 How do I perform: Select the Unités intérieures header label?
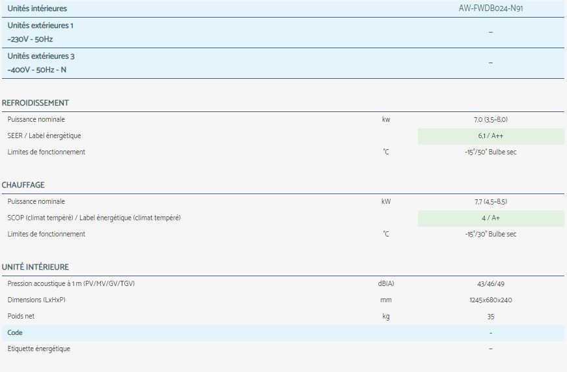[37, 8]
